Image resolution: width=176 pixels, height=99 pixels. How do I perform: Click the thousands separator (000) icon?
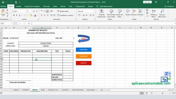point(86,15)
